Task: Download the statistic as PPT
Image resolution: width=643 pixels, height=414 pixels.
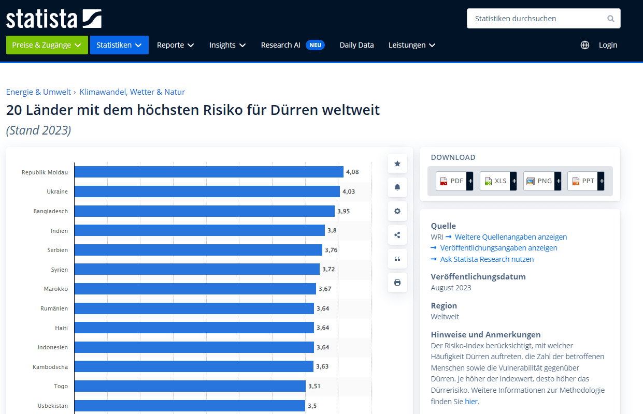Action: (x=583, y=181)
